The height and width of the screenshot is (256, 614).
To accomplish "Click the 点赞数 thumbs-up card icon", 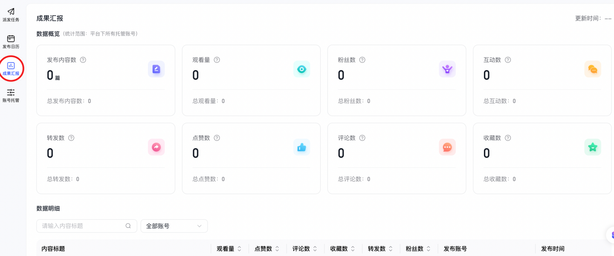I will pyautogui.click(x=301, y=147).
